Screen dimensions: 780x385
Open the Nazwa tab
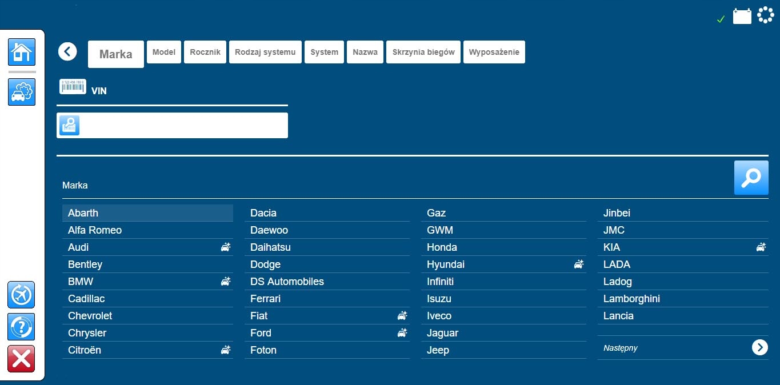365,52
